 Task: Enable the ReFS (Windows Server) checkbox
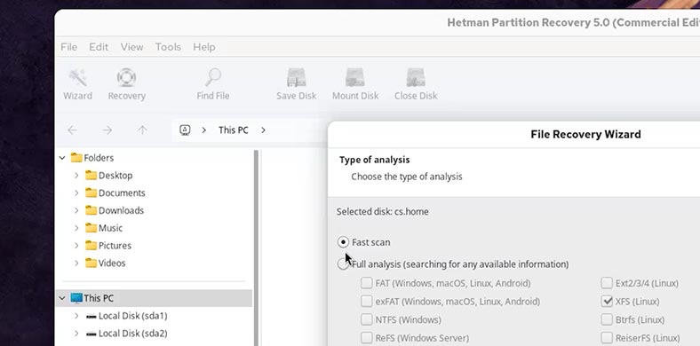pyautogui.click(x=367, y=338)
